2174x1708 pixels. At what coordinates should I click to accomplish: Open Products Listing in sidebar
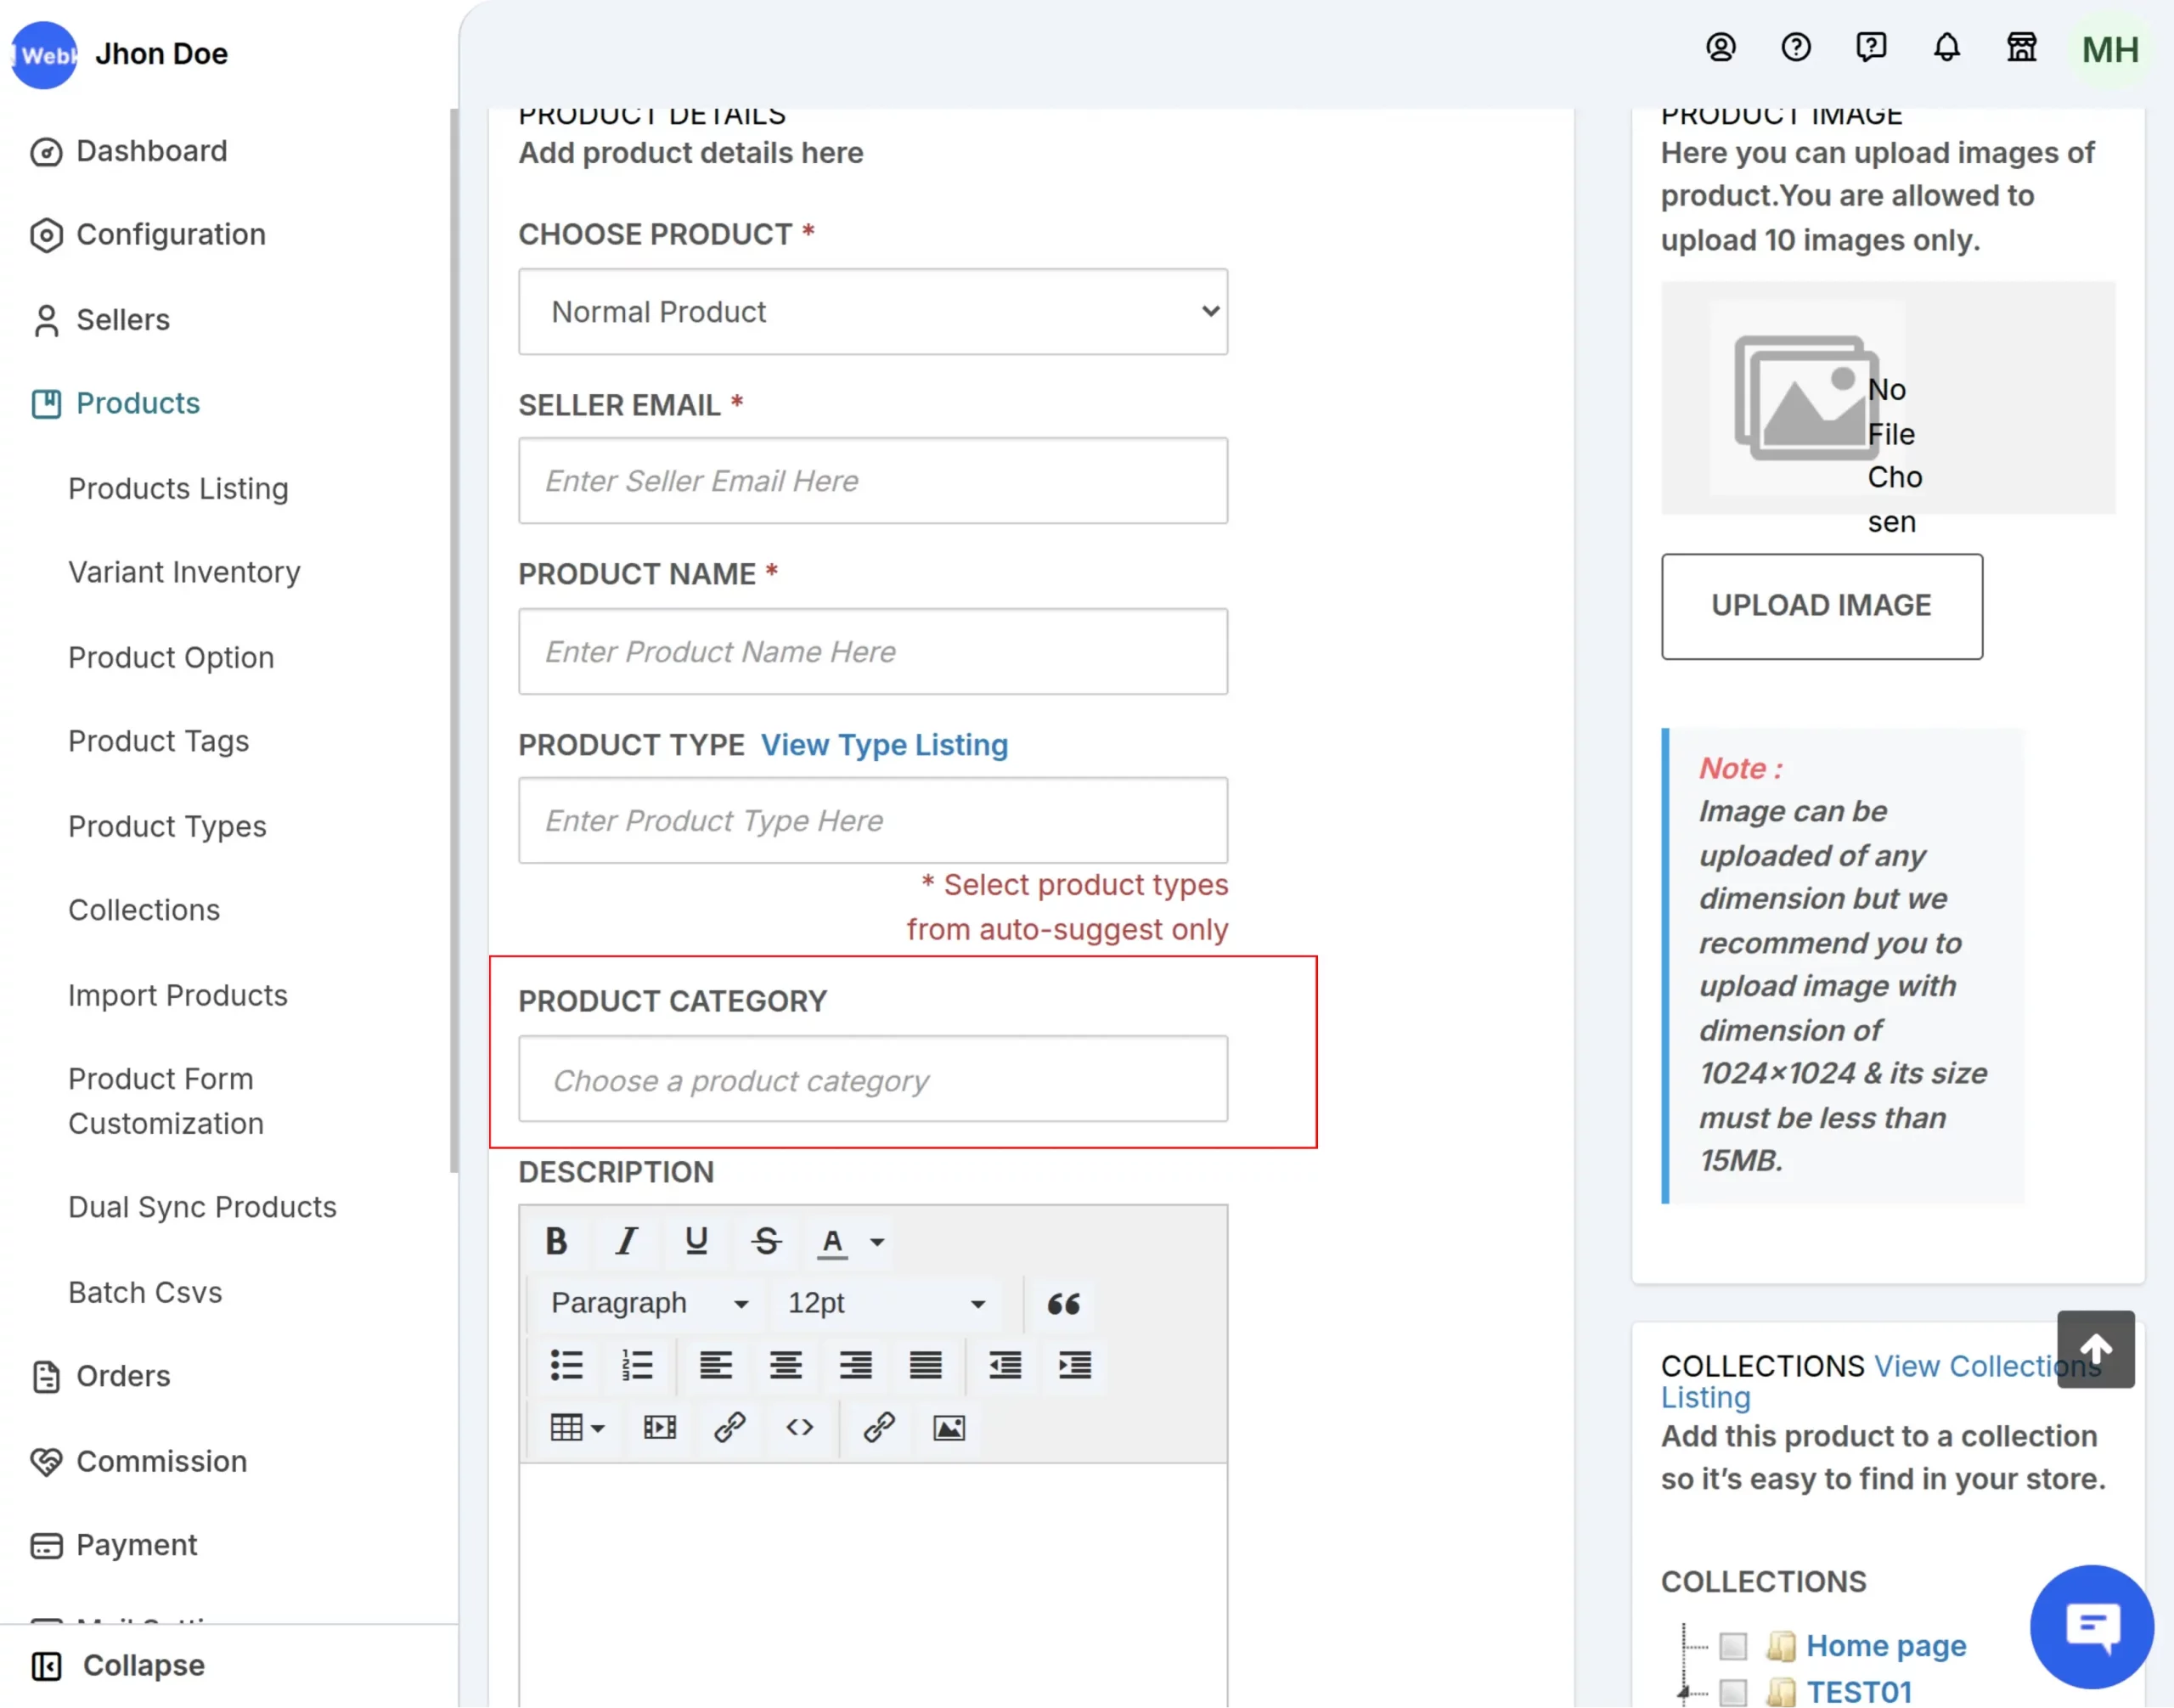178,489
